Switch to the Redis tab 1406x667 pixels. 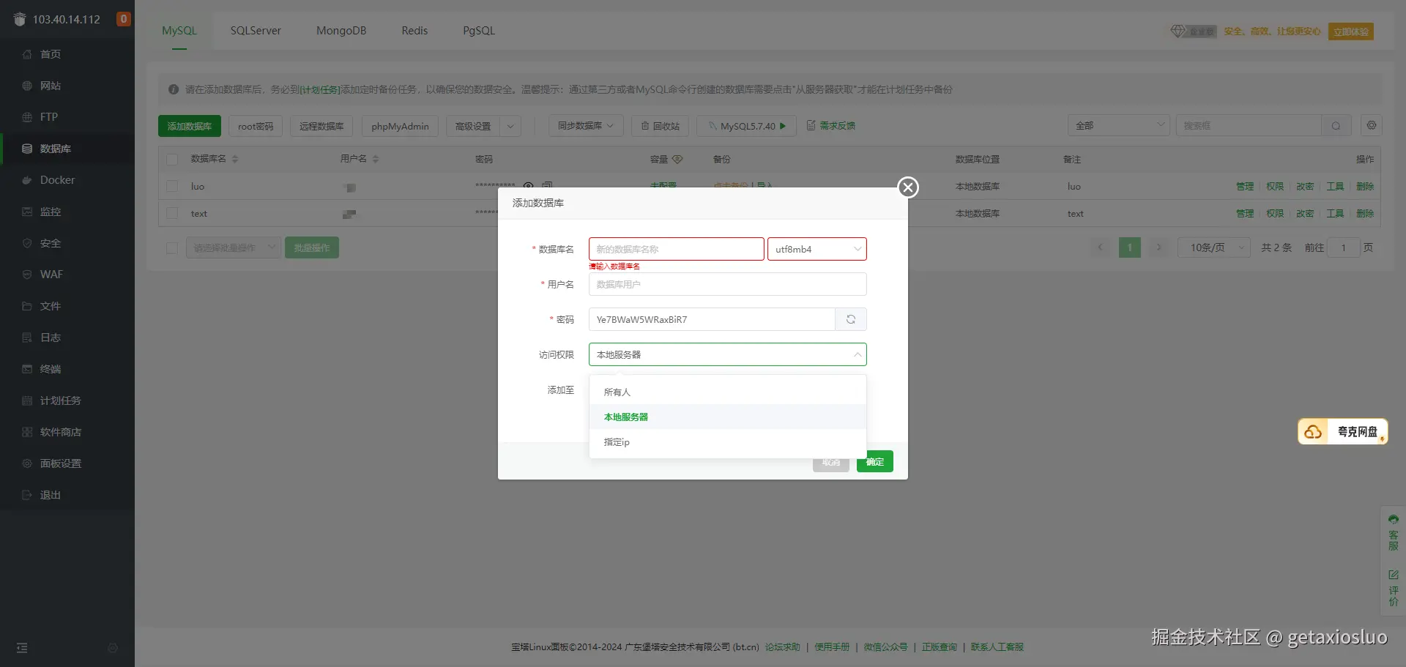414,31
